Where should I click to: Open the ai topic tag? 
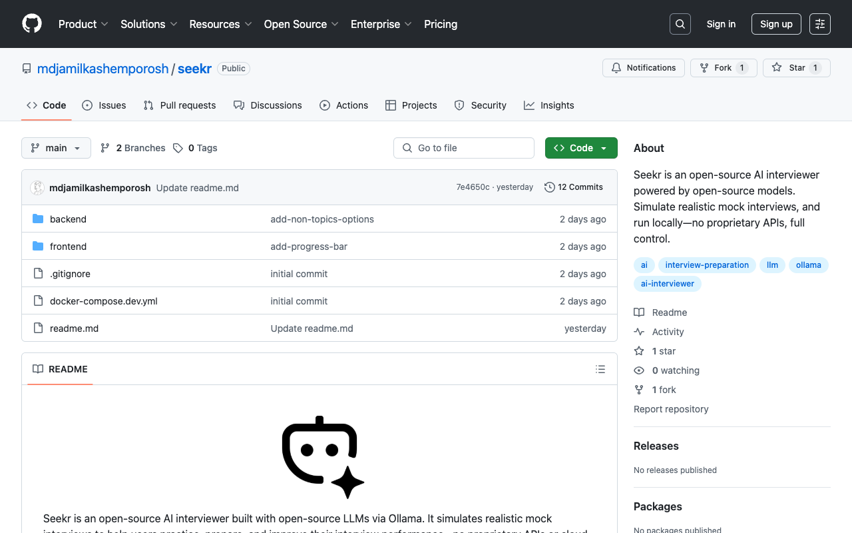pos(644,265)
